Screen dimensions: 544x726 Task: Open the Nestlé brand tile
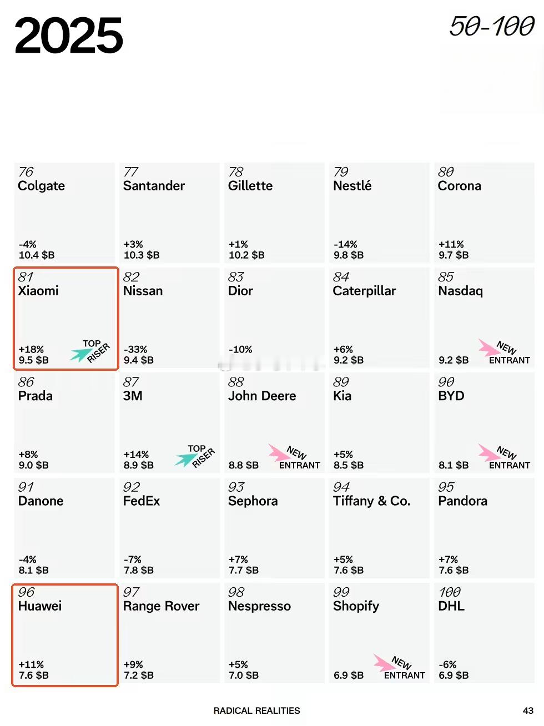379,213
